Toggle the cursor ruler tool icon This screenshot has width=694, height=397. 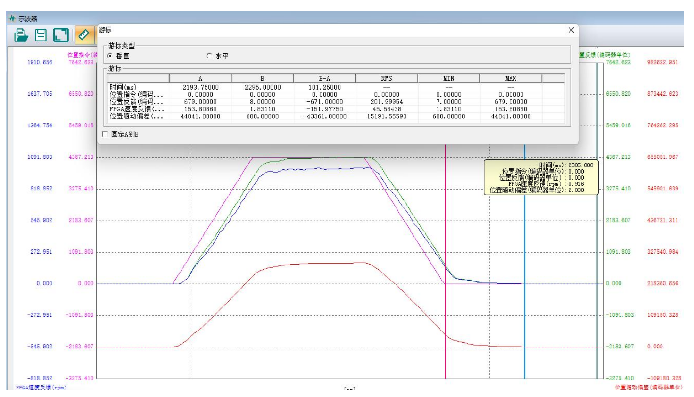tap(83, 35)
